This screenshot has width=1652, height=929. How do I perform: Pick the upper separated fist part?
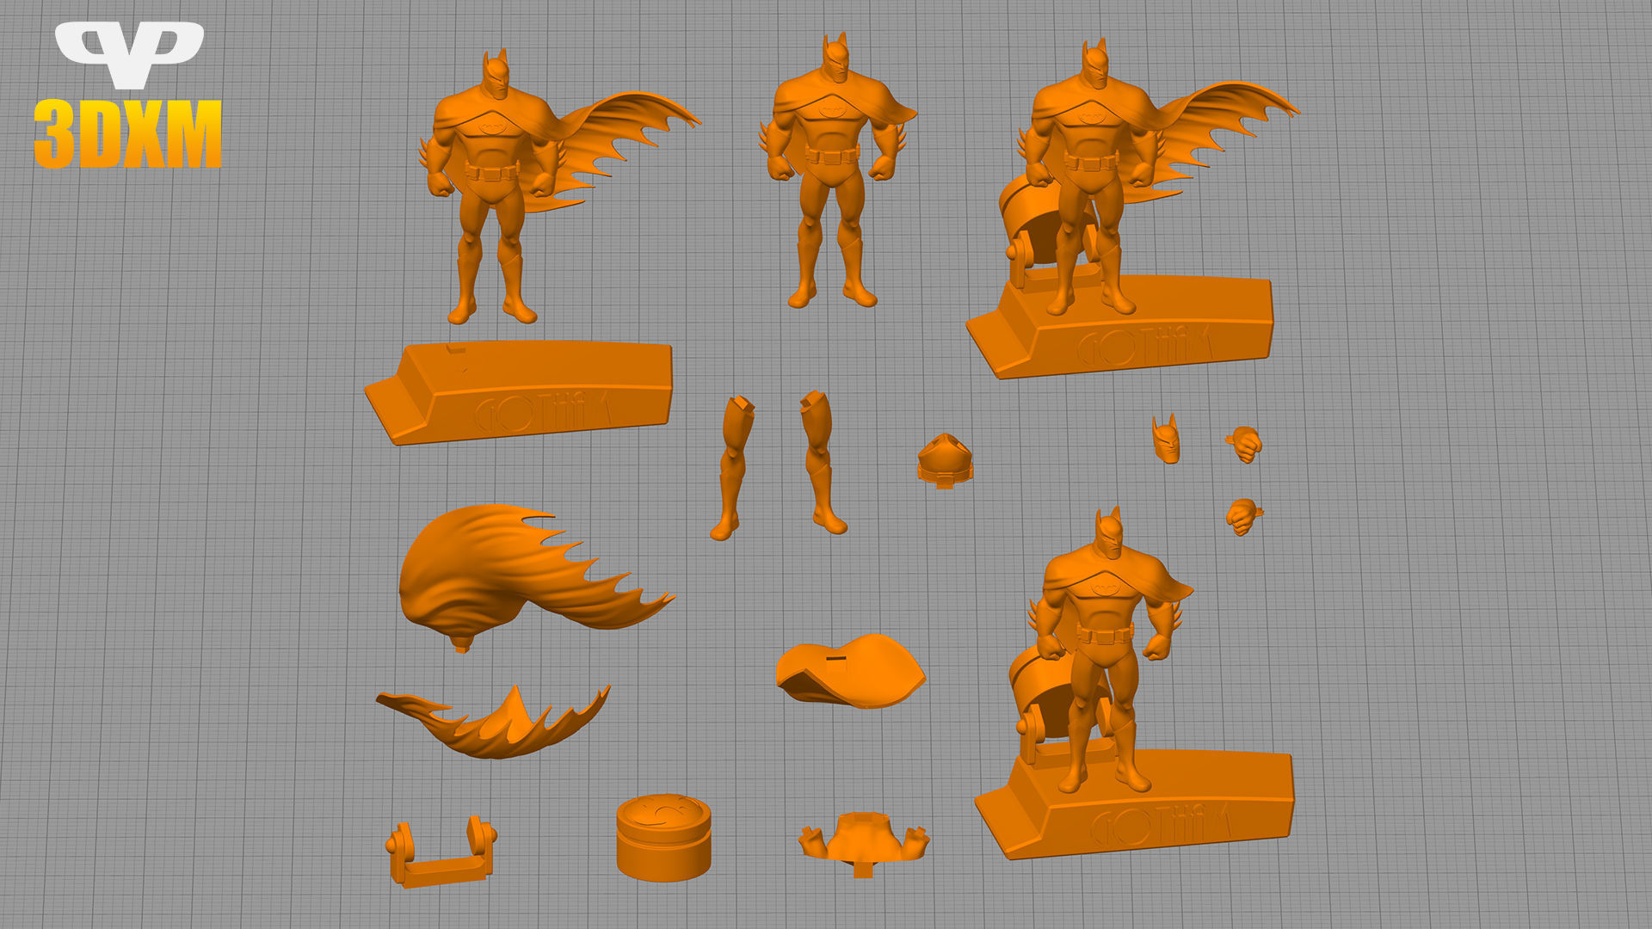pyautogui.click(x=1245, y=444)
